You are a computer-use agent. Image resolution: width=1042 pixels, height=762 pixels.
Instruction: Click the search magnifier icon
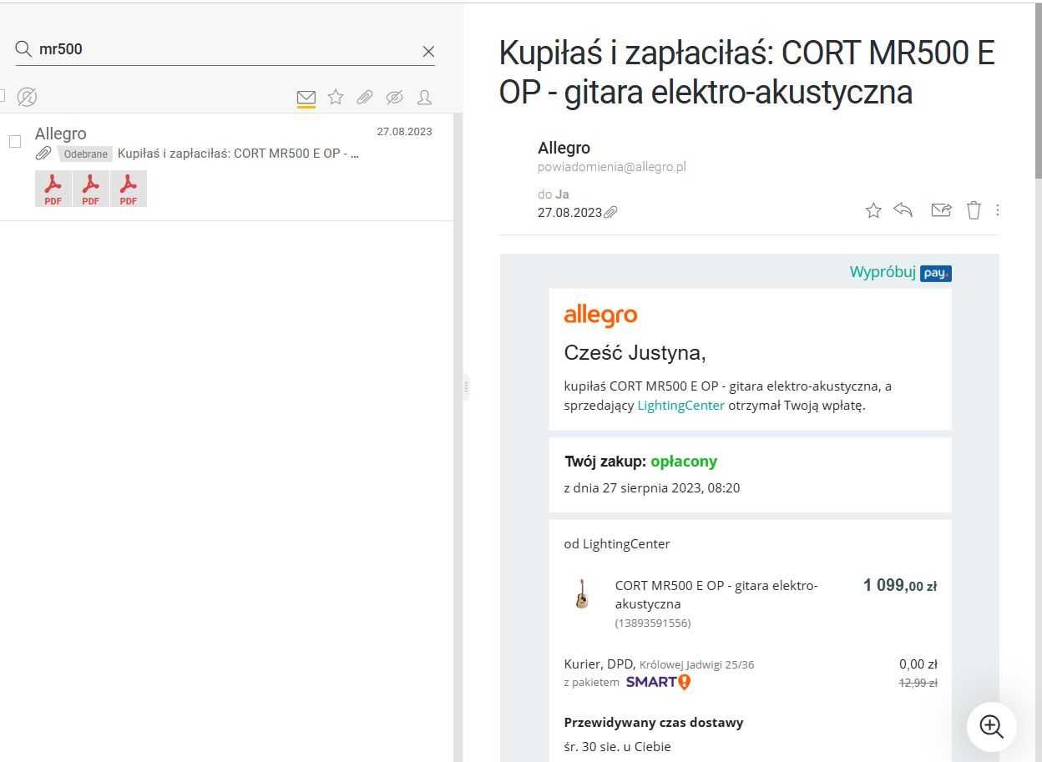click(x=24, y=49)
